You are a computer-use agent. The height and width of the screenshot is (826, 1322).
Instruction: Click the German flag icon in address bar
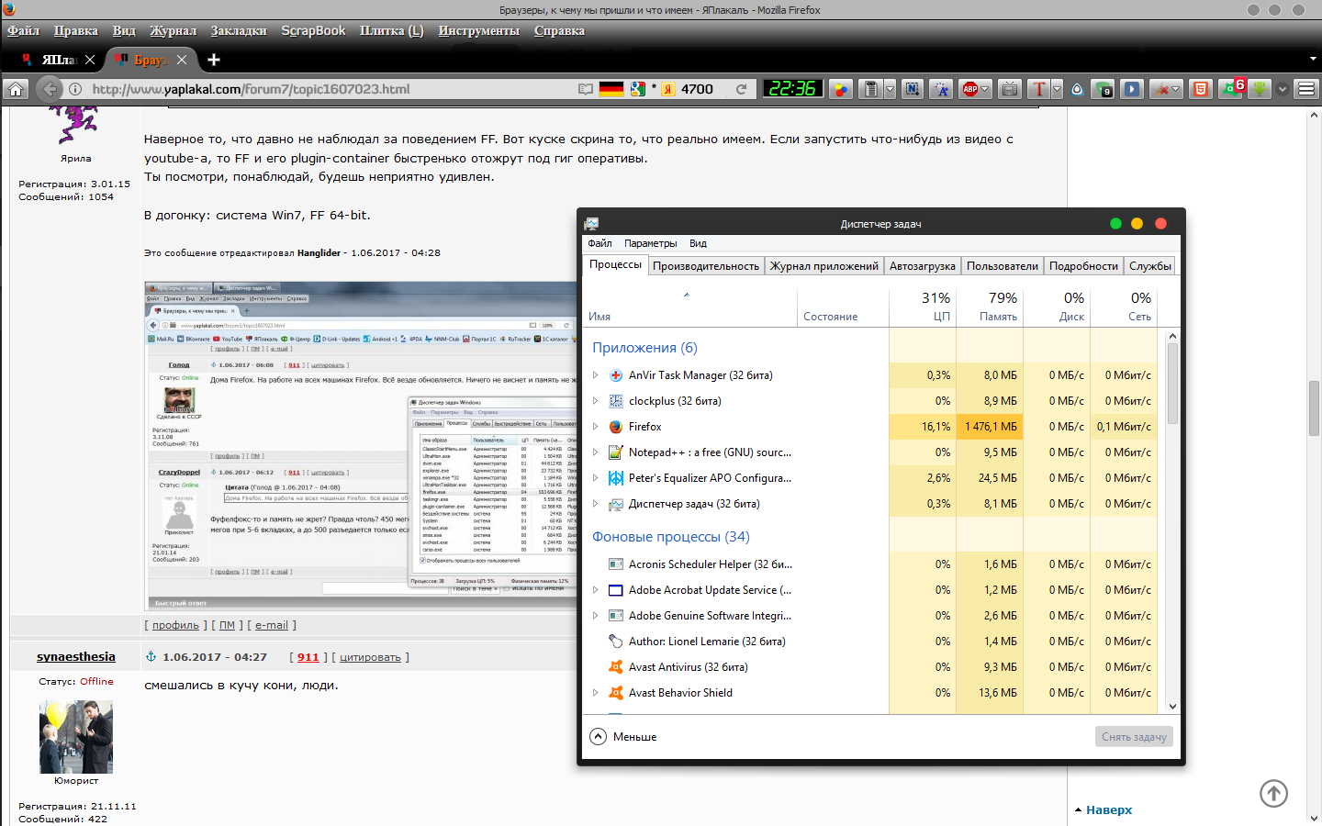[611, 89]
